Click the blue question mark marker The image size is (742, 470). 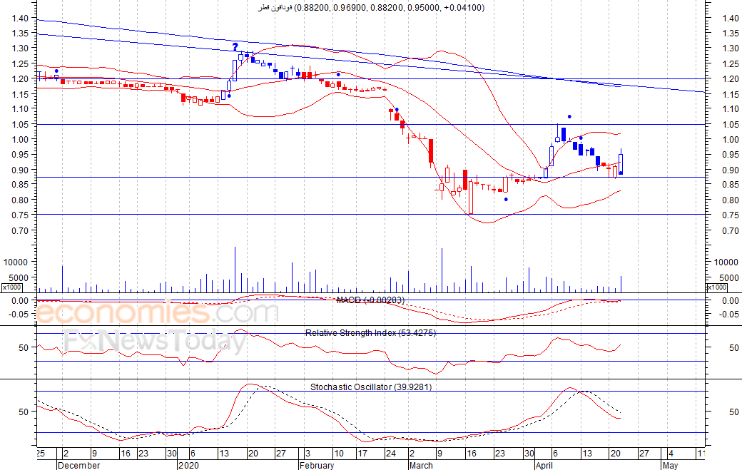tap(235, 47)
